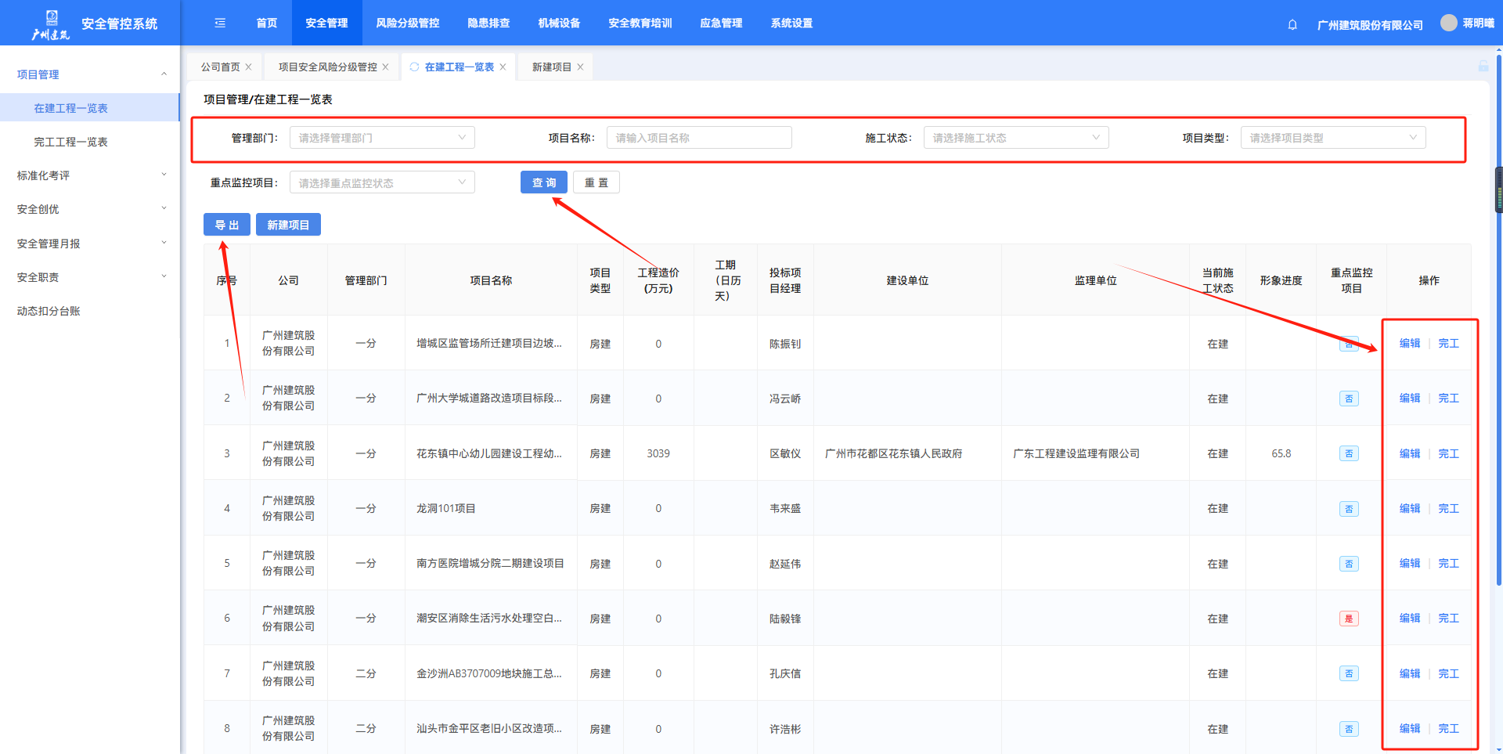Click the user avatar icon
1503x754 pixels.
1449,23
